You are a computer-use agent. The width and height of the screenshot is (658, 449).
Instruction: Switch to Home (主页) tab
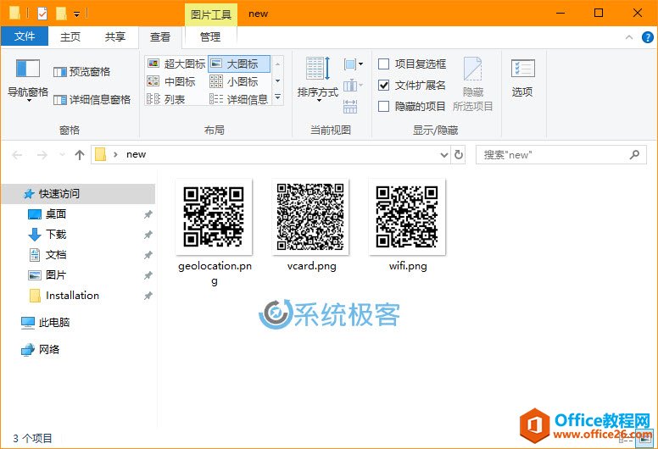coord(70,37)
